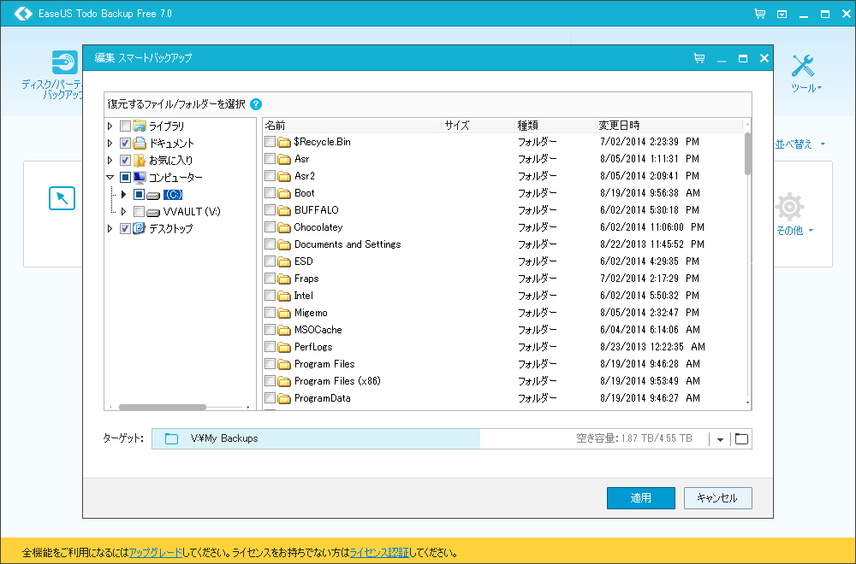856x564 pixels.
Task: Click the cart icon in dialog title bar
Action: [698, 58]
